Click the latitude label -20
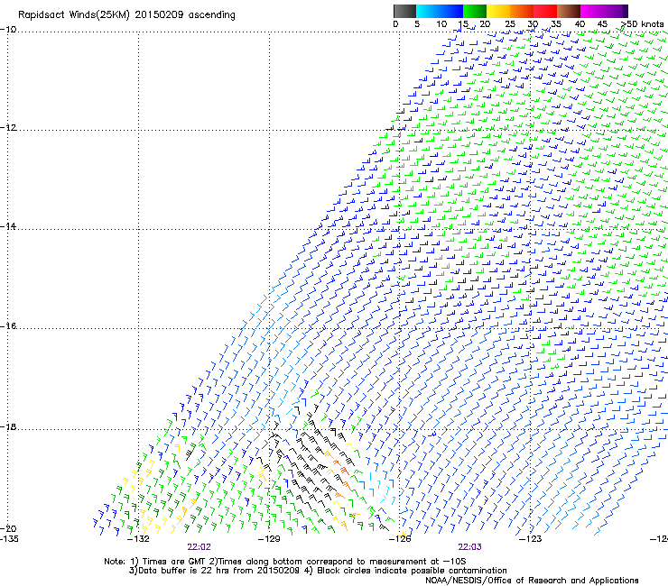Image resolution: width=668 pixels, height=586 pixels. (x=8, y=528)
